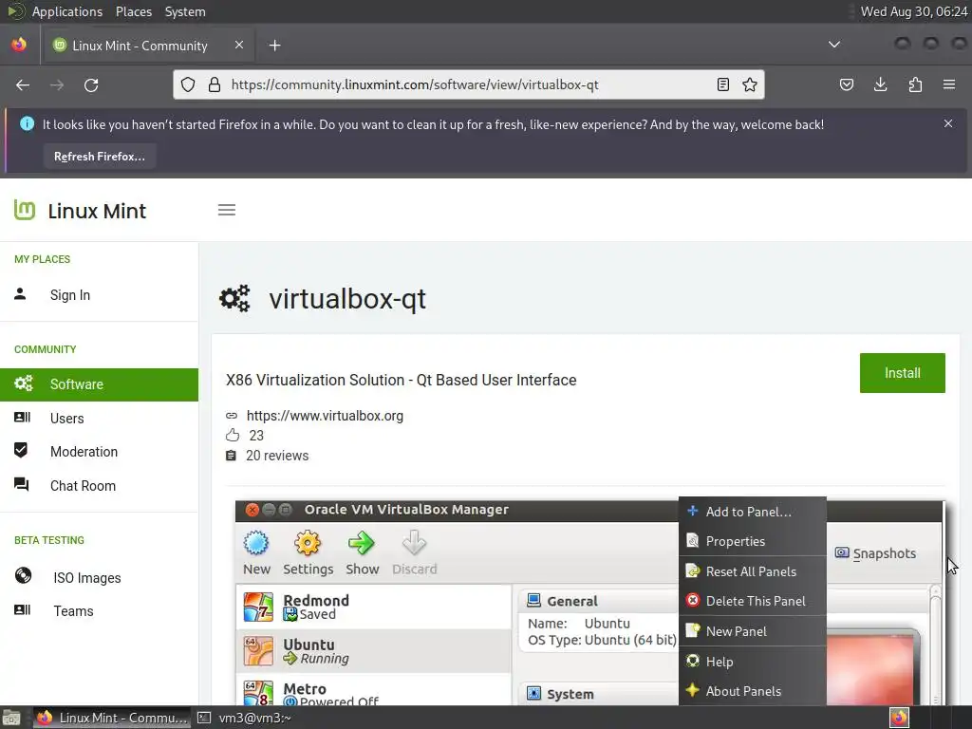Click the Teams card icon
This screenshot has width=972, height=729.
pos(22,610)
